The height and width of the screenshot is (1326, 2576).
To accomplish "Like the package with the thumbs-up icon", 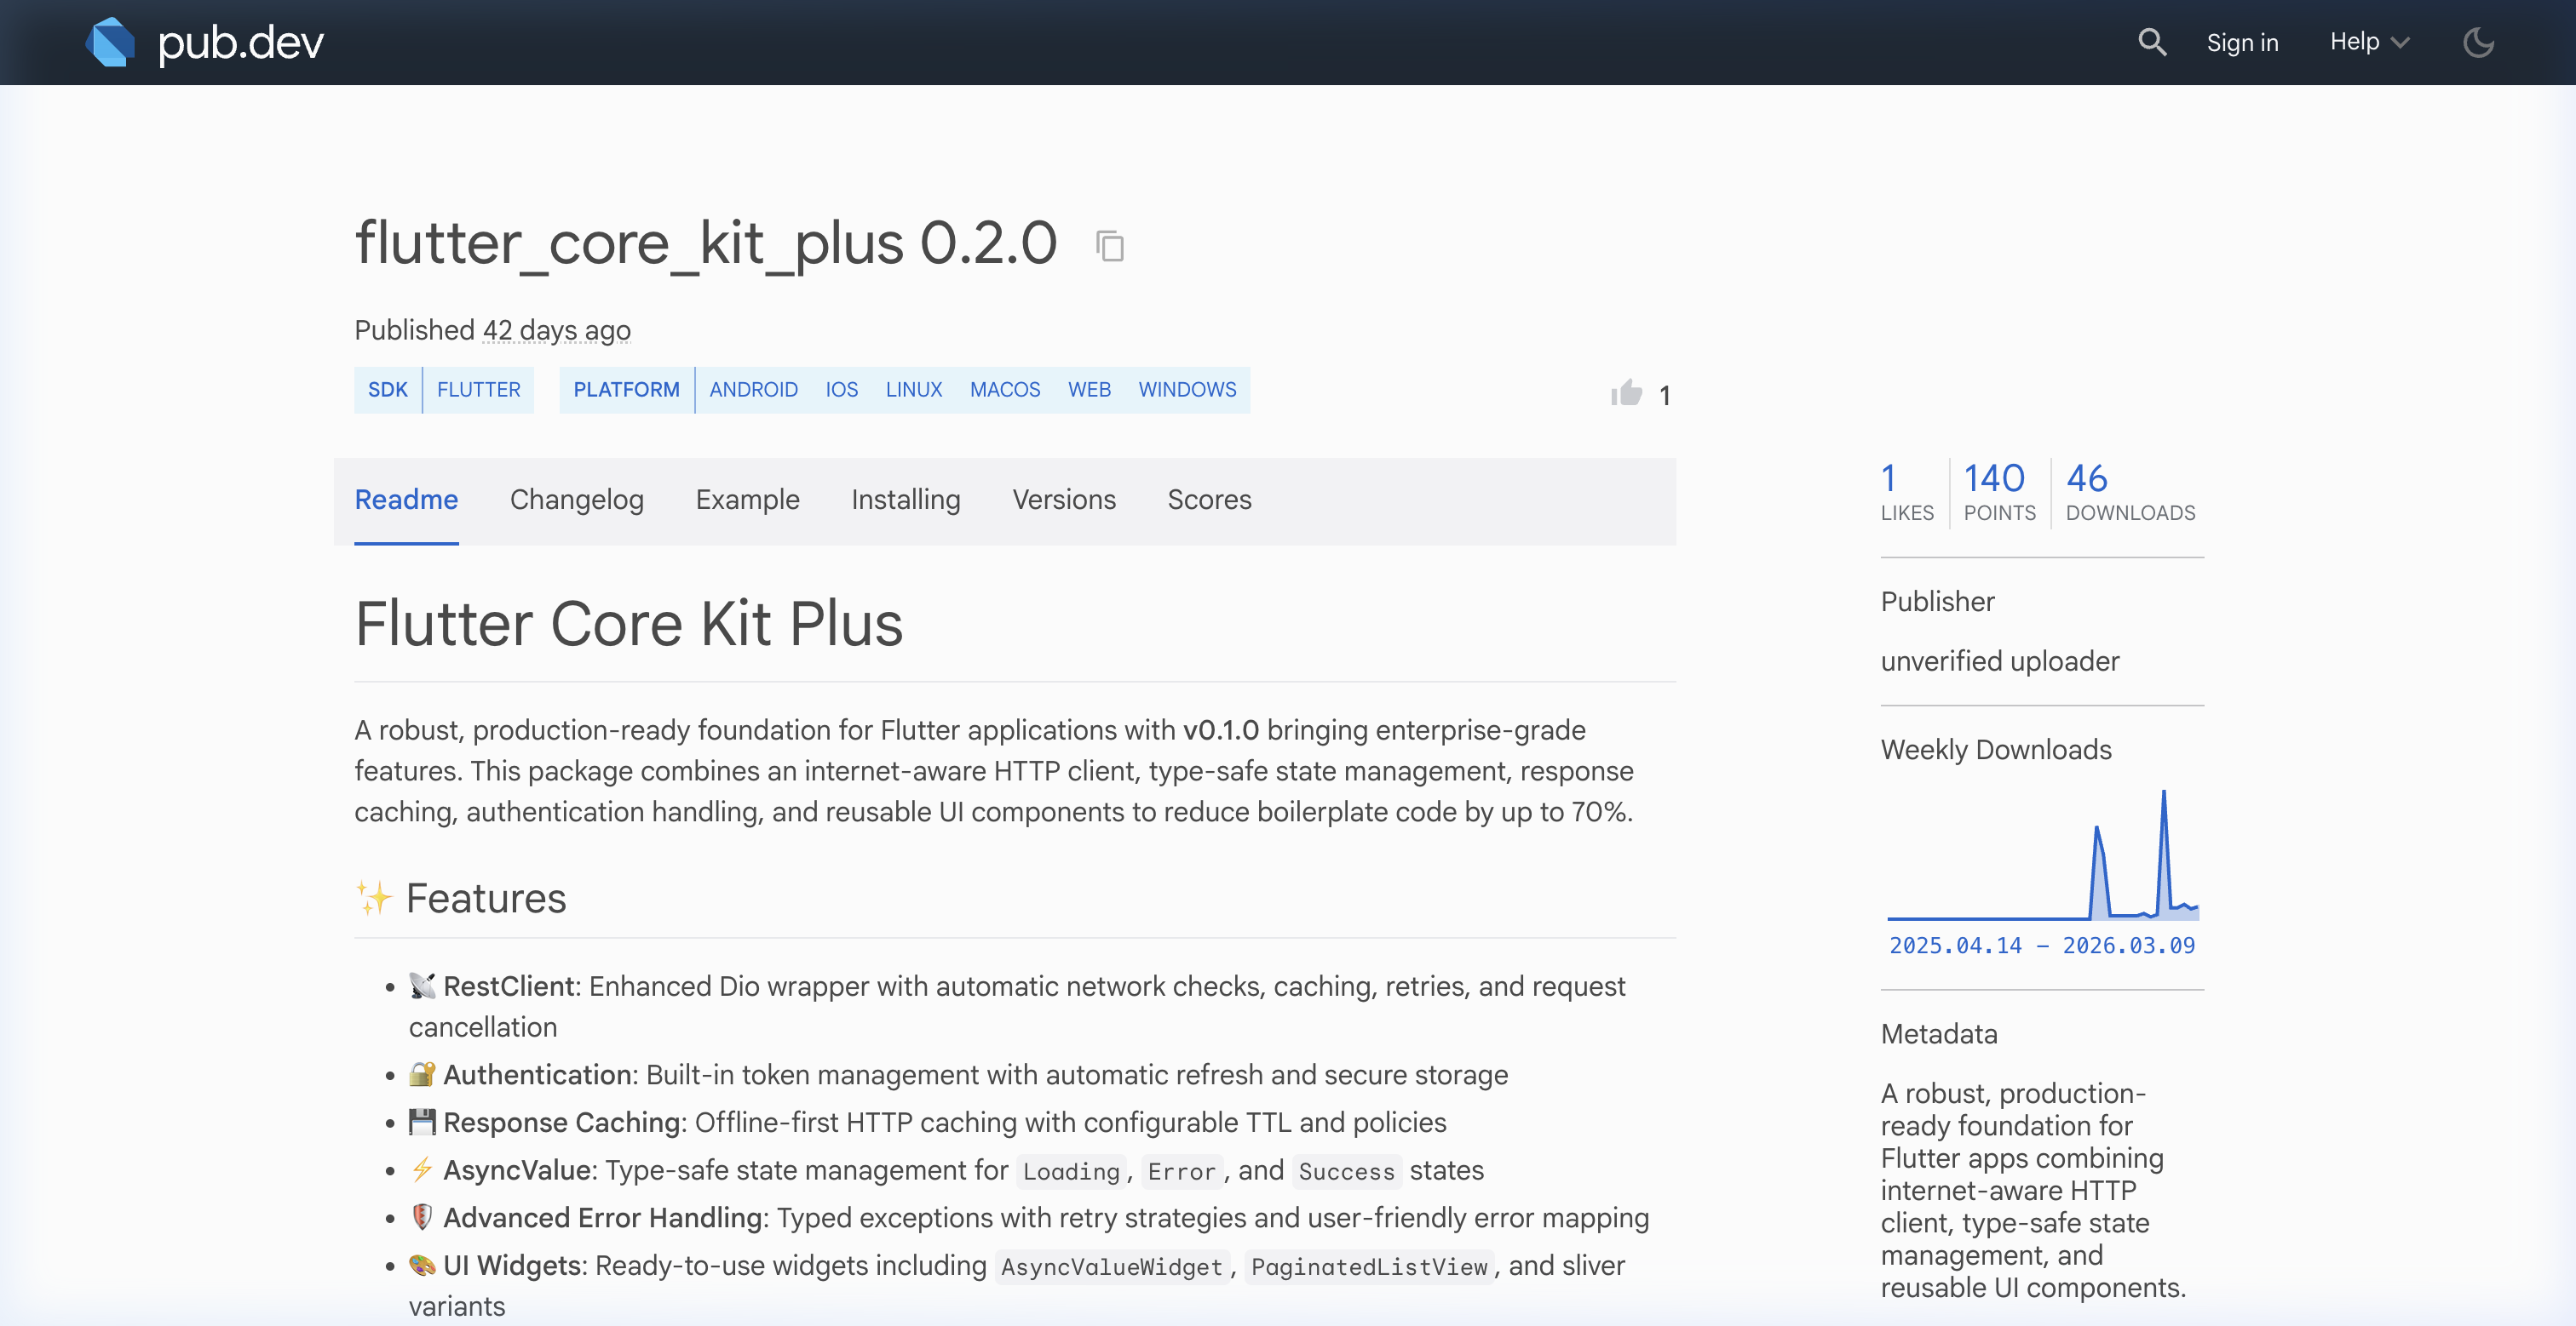I will click(1625, 394).
